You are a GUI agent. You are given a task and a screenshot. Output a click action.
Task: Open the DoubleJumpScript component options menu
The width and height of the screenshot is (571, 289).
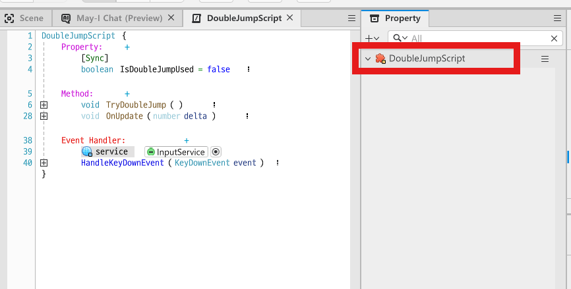coord(545,59)
